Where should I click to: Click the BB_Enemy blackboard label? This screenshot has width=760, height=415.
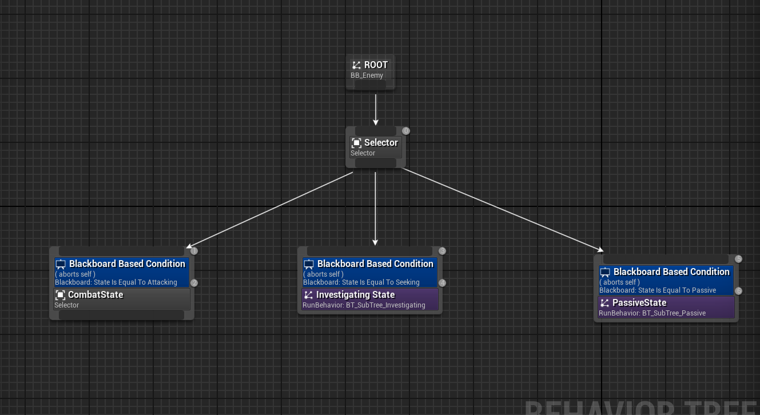(367, 75)
